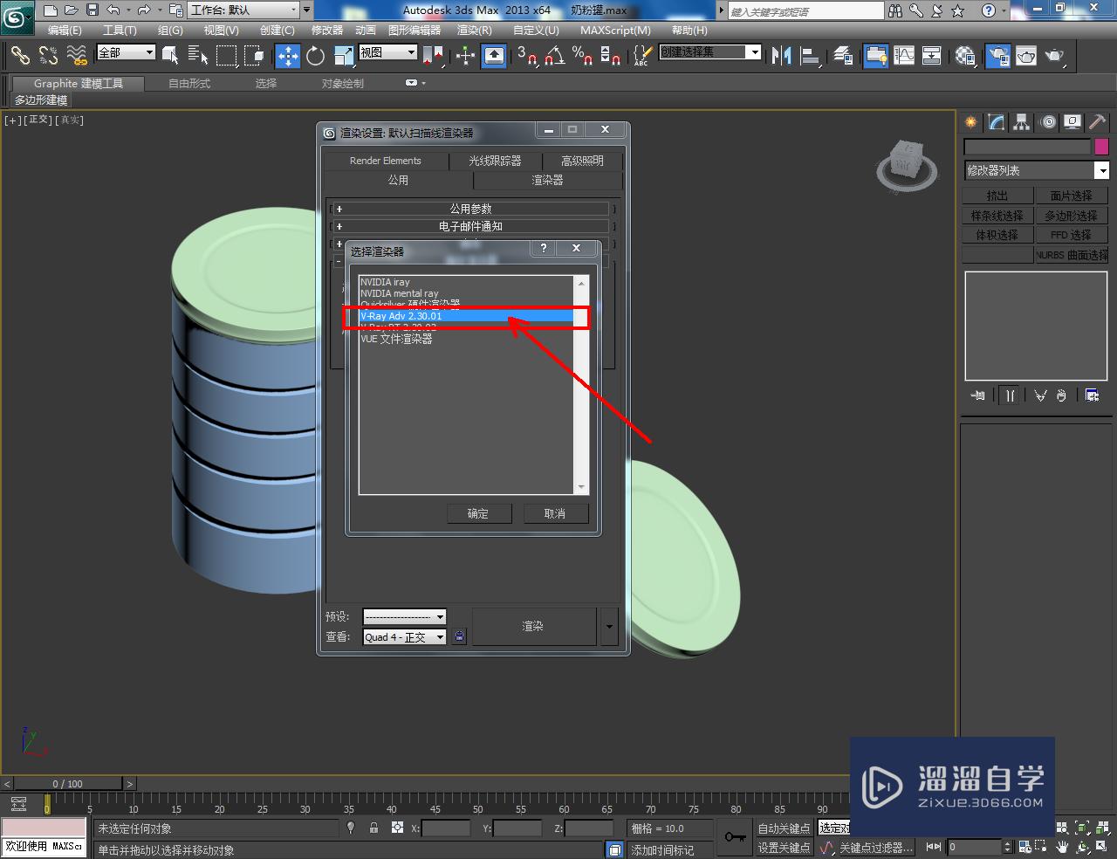Toggle the Spinner Snap icon
The image size is (1117, 859).
pos(611,56)
